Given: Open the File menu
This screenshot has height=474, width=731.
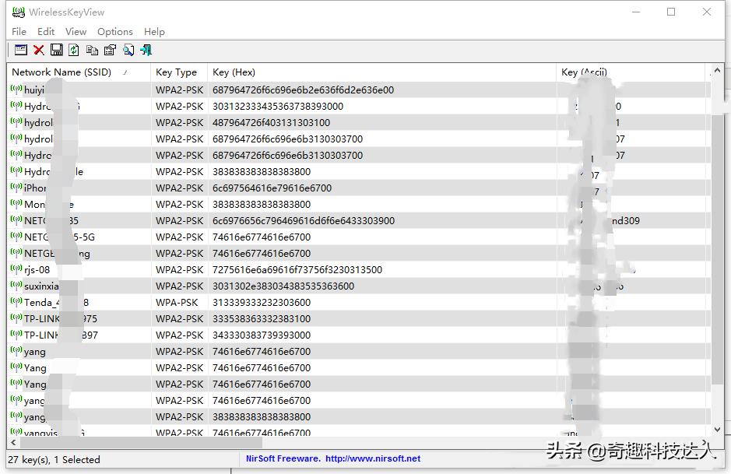Looking at the screenshot, I should (x=19, y=31).
